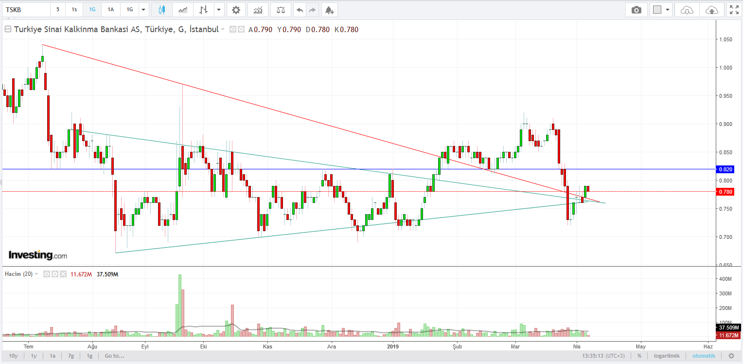Set date range to 10y

(14, 356)
